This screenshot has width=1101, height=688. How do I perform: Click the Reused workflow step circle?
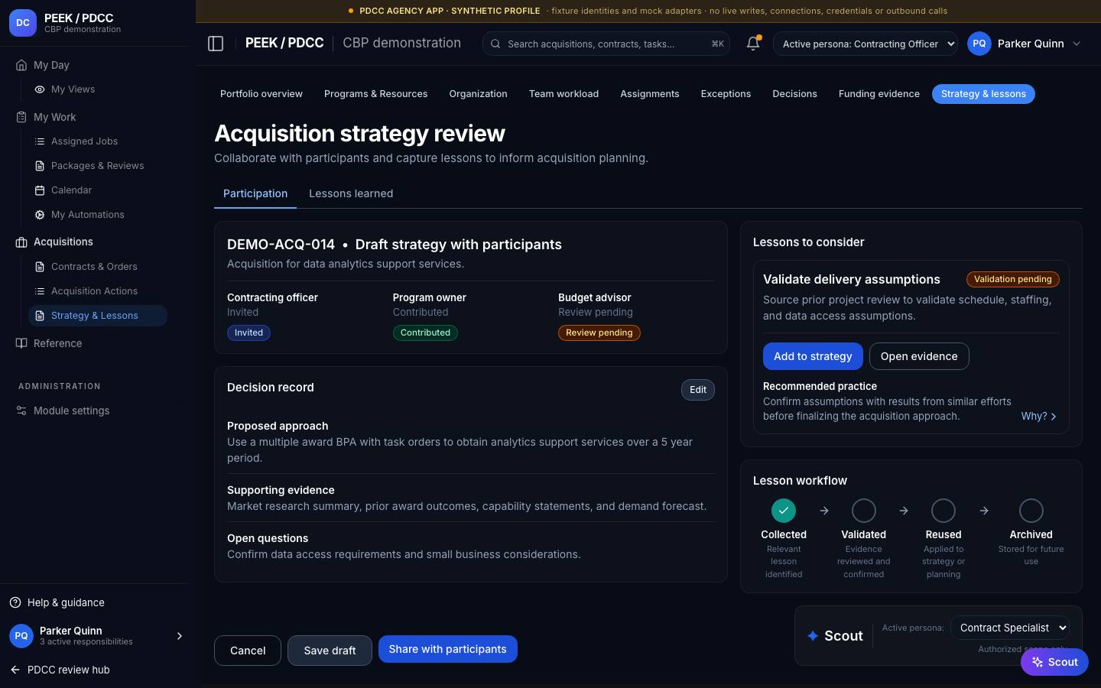[943, 510]
